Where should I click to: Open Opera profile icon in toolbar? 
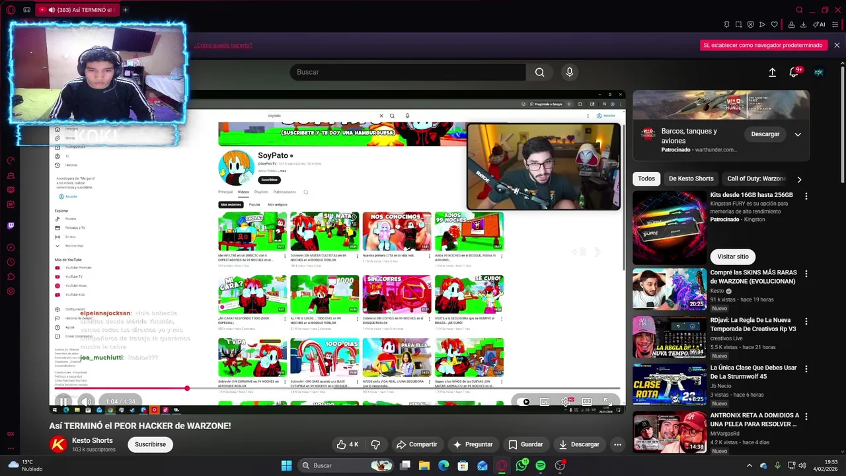[791, 24]
